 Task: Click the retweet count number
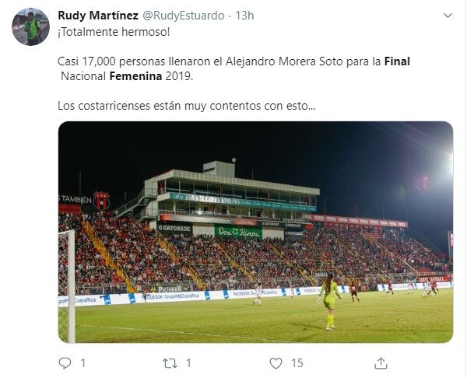189,362
